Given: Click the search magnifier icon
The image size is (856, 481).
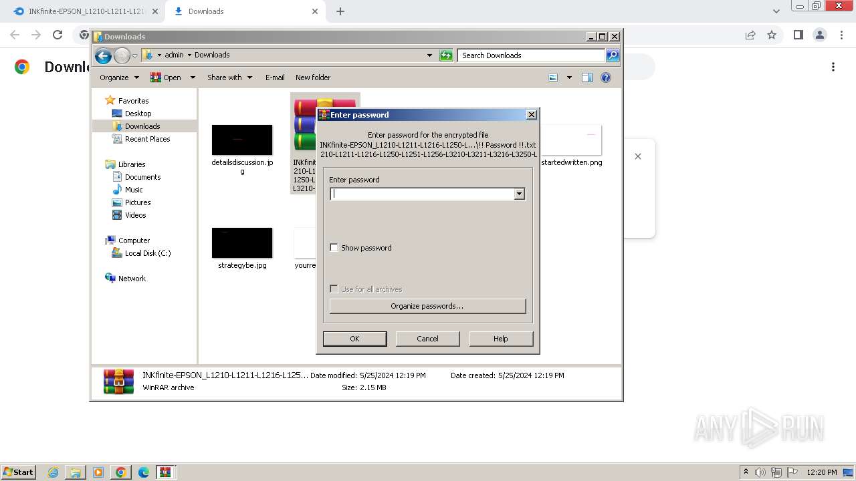Looking at the screenshot, I should pyautogui.click(x=613, y=55).
